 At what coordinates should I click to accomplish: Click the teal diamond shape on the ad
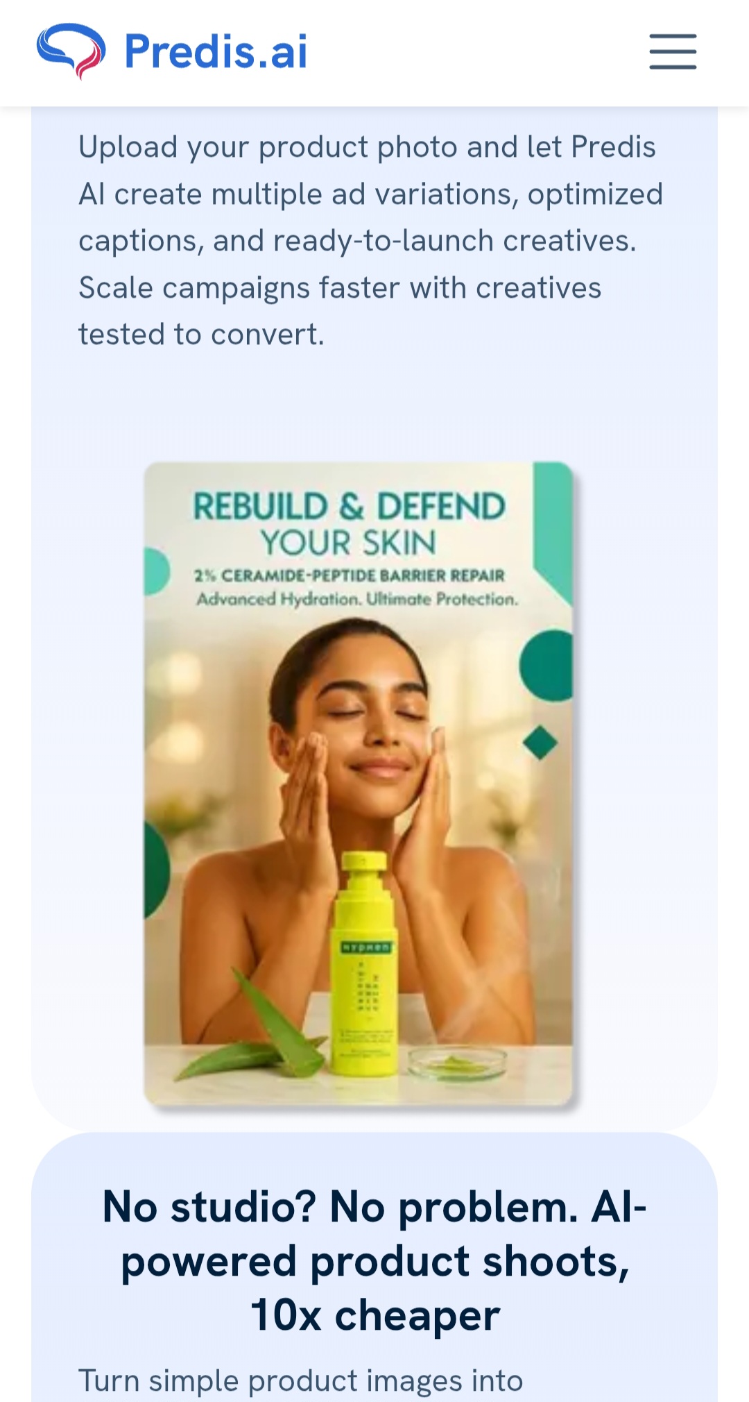(540, 743)
